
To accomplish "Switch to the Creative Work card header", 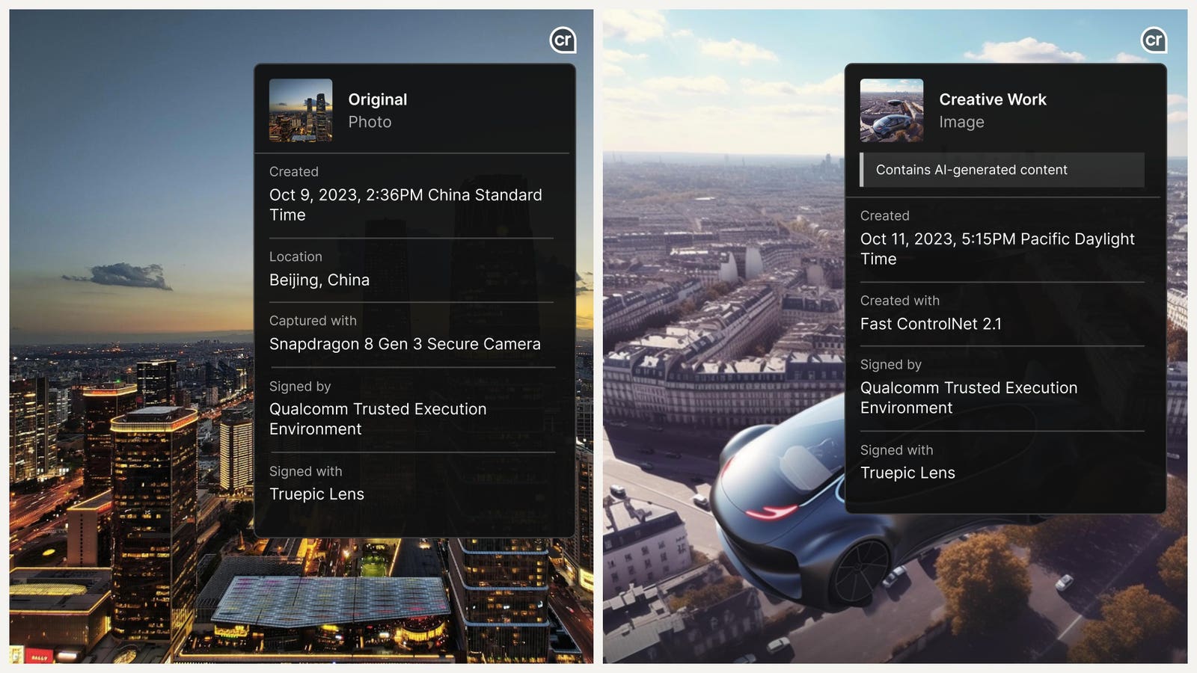I will point(992,99).
